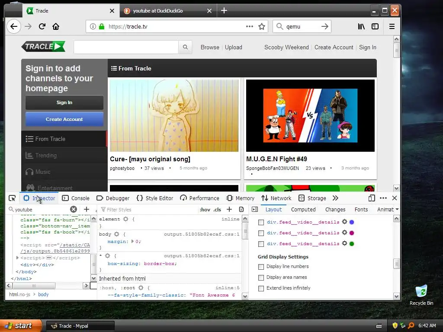Image resolution: width=443 pixels, height=332 pixels.
Task: Go back with the browser back arrow
Action: click(x=13, y=26)
